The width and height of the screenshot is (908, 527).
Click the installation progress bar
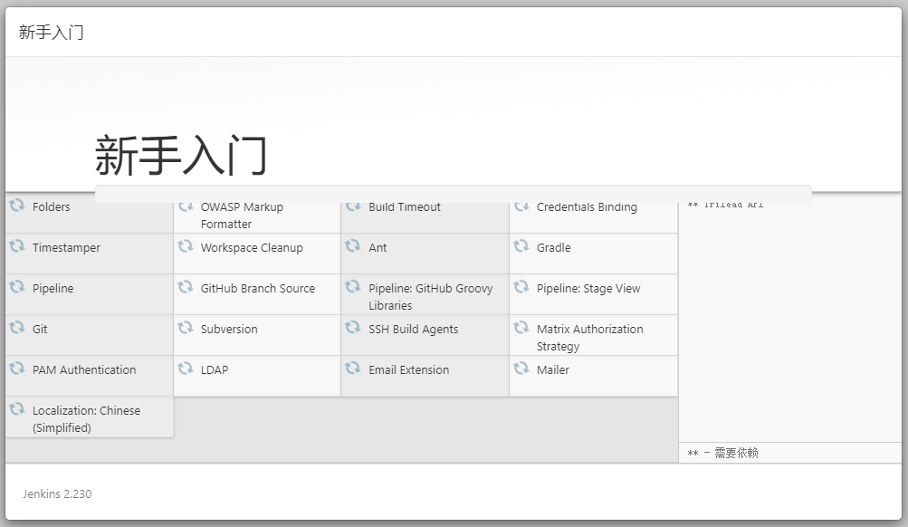click(x=454, y=194)
